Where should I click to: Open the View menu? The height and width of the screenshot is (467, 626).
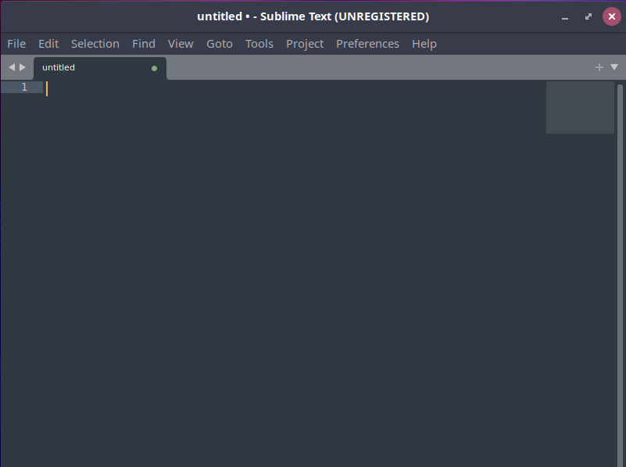click(x=181, y=44)
